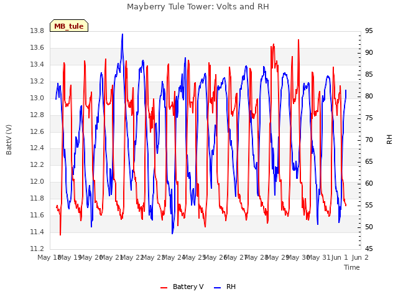This screenshot has height=299, width=398.
Task: Click the 60 right axis tick label
Action: coord(369,184)
